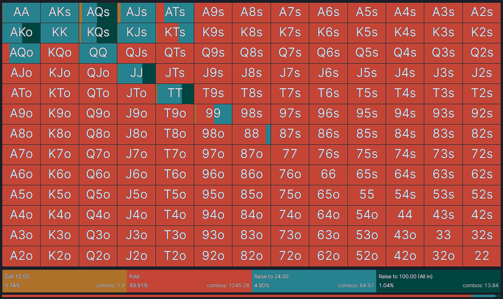Click the 99 hand cell
503x299 pixels.
coord(213,114)
